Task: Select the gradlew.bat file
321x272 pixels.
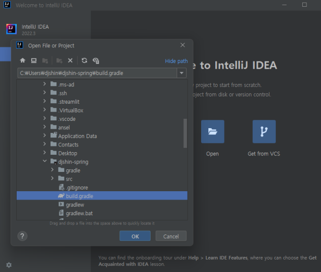Action: pos(79,214)
